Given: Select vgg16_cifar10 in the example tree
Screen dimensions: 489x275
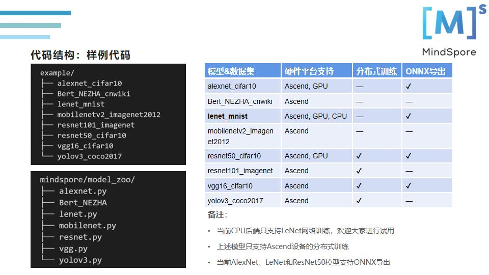Looking at the screenshot, I should (x=85, y=146).
